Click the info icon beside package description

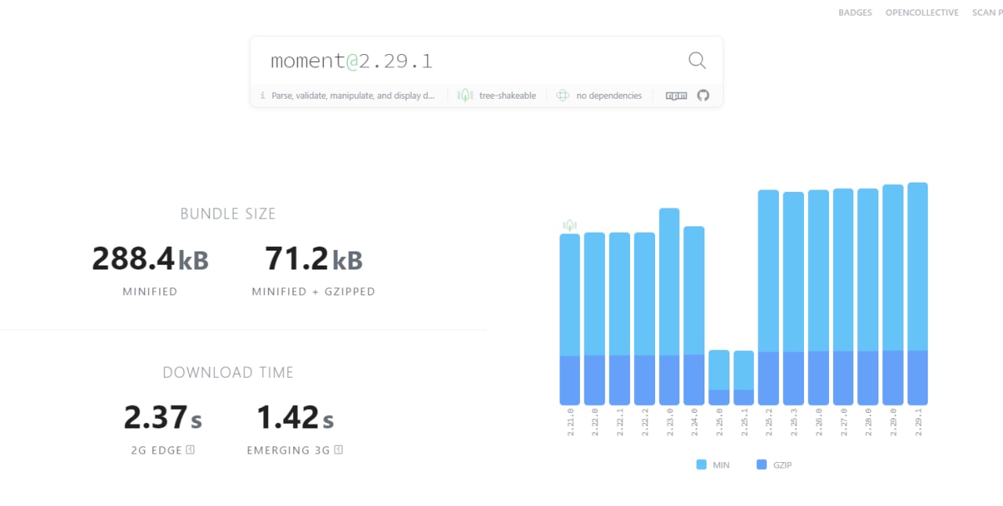(263, 96)
